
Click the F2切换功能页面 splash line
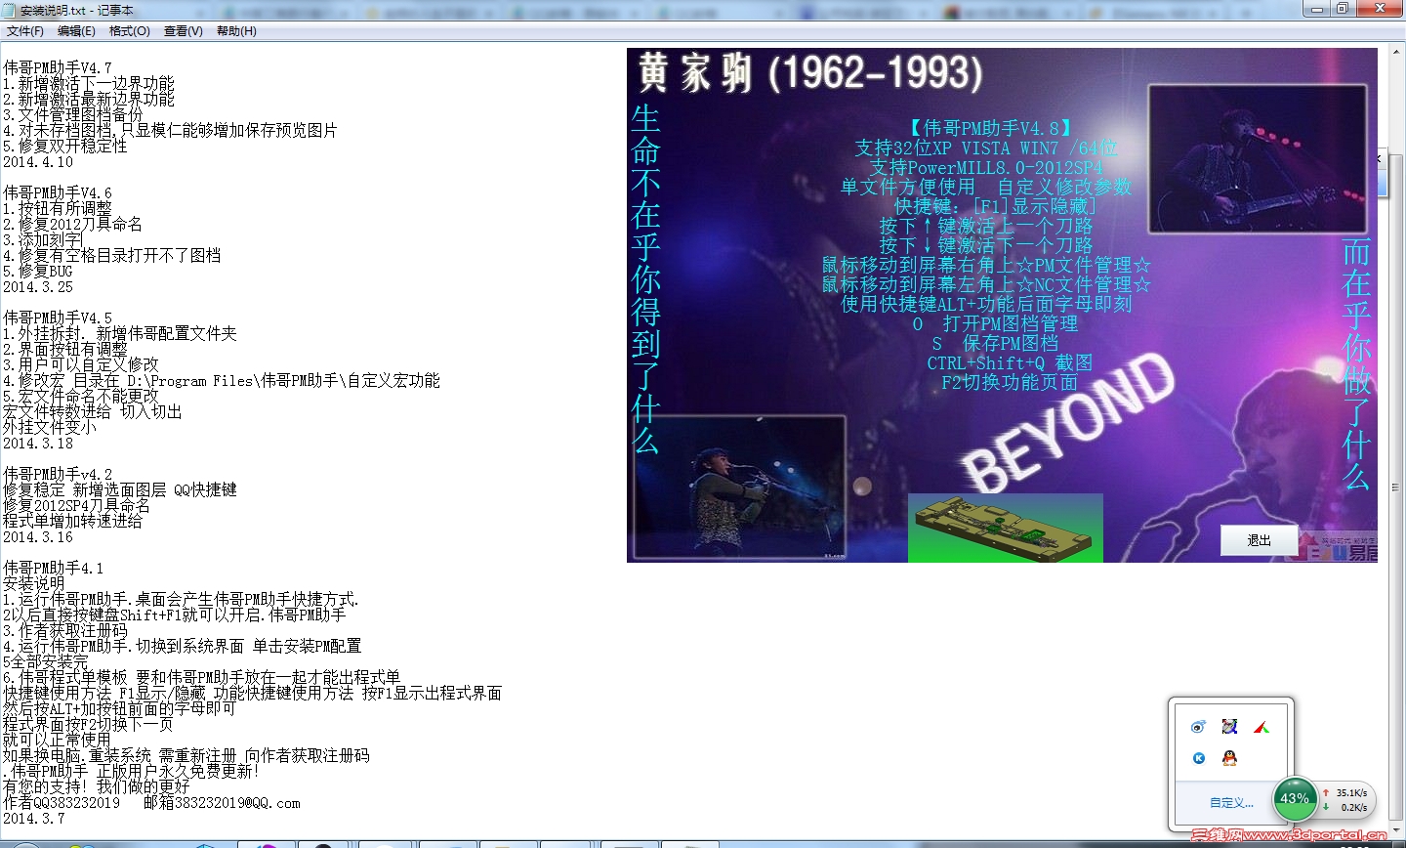[x=1010, y=382]
